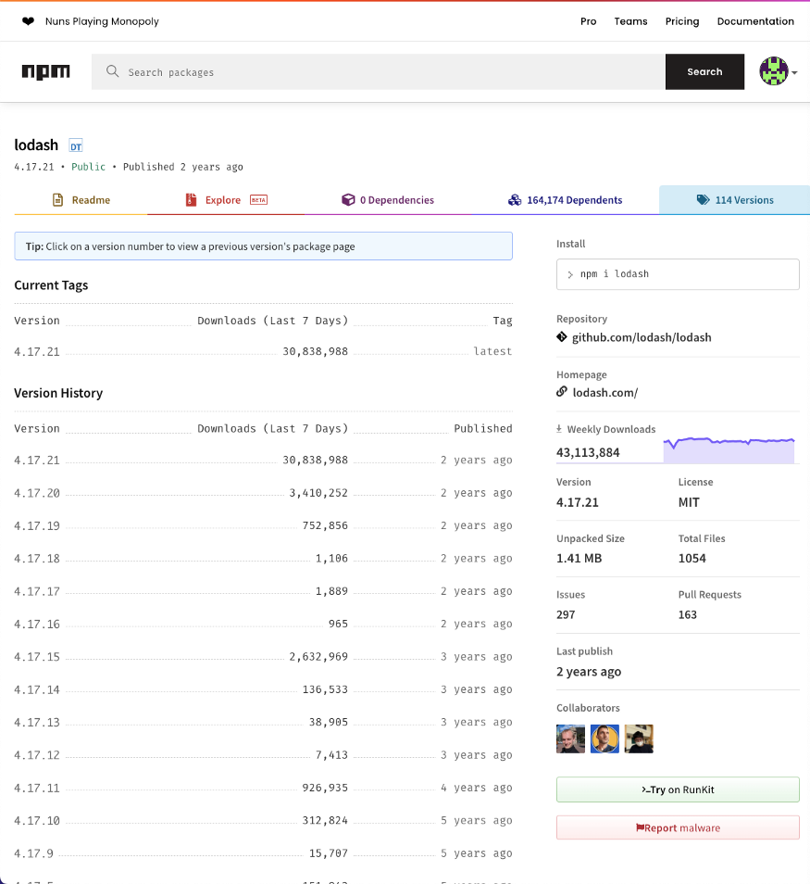Viewport: 810px width, 884px height.
Task: Open version 4.17.17 page
Action: [37, 591]
